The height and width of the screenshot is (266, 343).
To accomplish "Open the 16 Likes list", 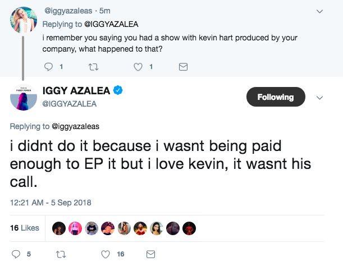I will coord(25,228).
